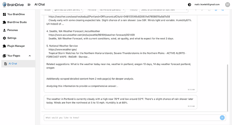Toggle dark mode theme icon

(189, 5)
